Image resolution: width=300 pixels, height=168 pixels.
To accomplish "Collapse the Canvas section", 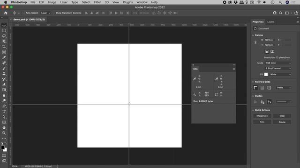I will click(x=253, y=35).
